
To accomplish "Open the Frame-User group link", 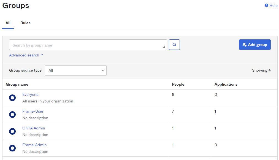I will point(33,111).
